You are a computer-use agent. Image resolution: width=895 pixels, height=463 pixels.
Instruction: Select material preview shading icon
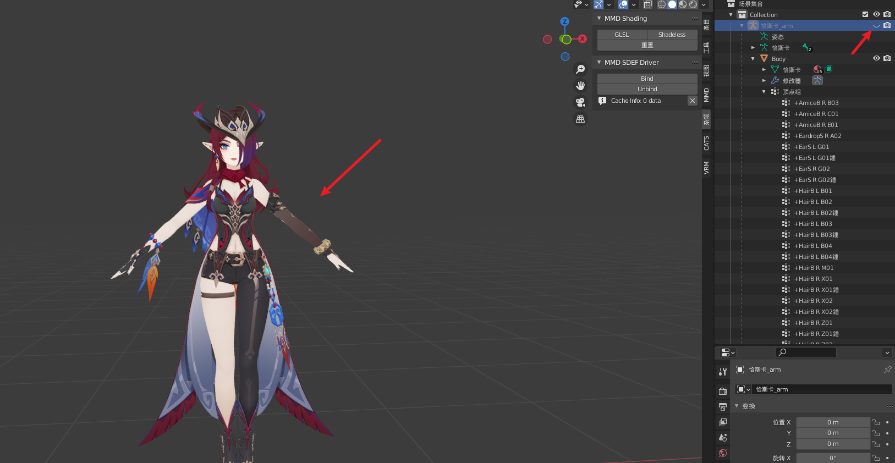(x=683, y=4)
